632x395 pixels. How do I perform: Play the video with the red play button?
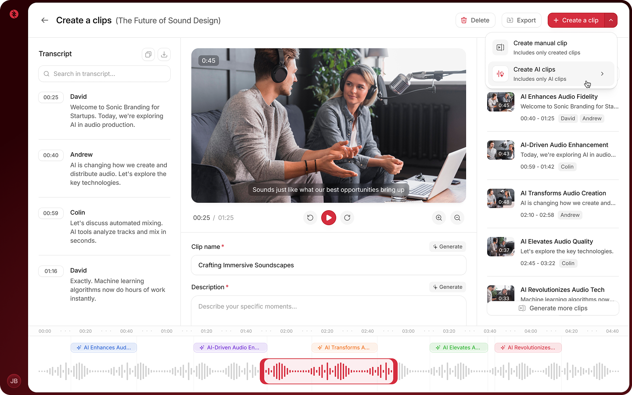coord(329,218)
